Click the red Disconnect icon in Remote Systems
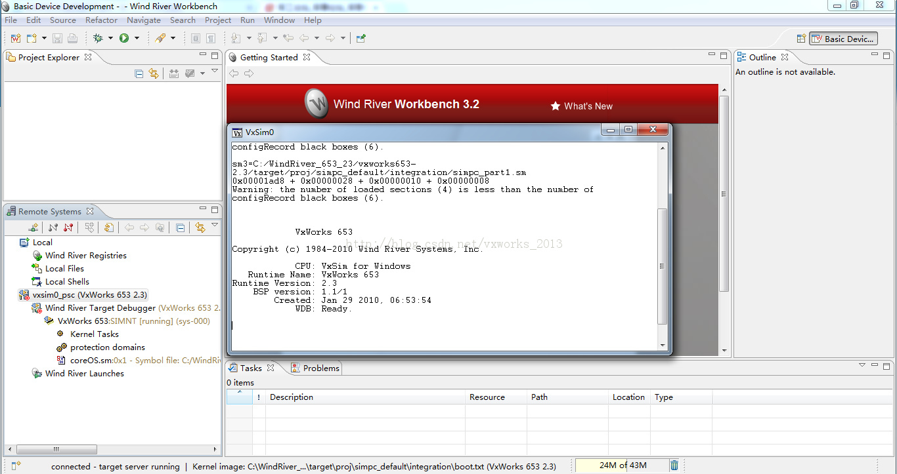The image size is (897, 474). 68,227
